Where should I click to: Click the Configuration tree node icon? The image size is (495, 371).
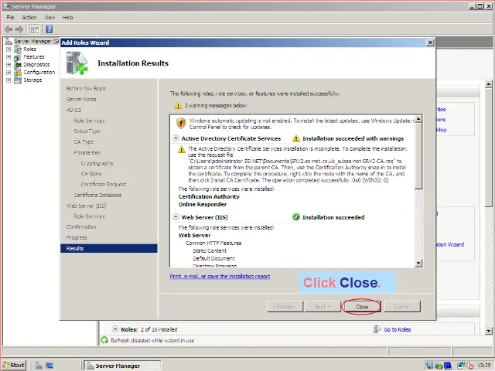coord(18,72)
